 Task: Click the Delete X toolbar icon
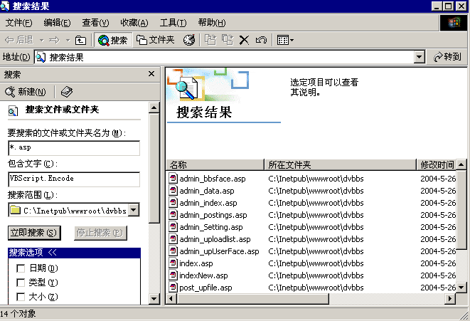coord(244,40)
